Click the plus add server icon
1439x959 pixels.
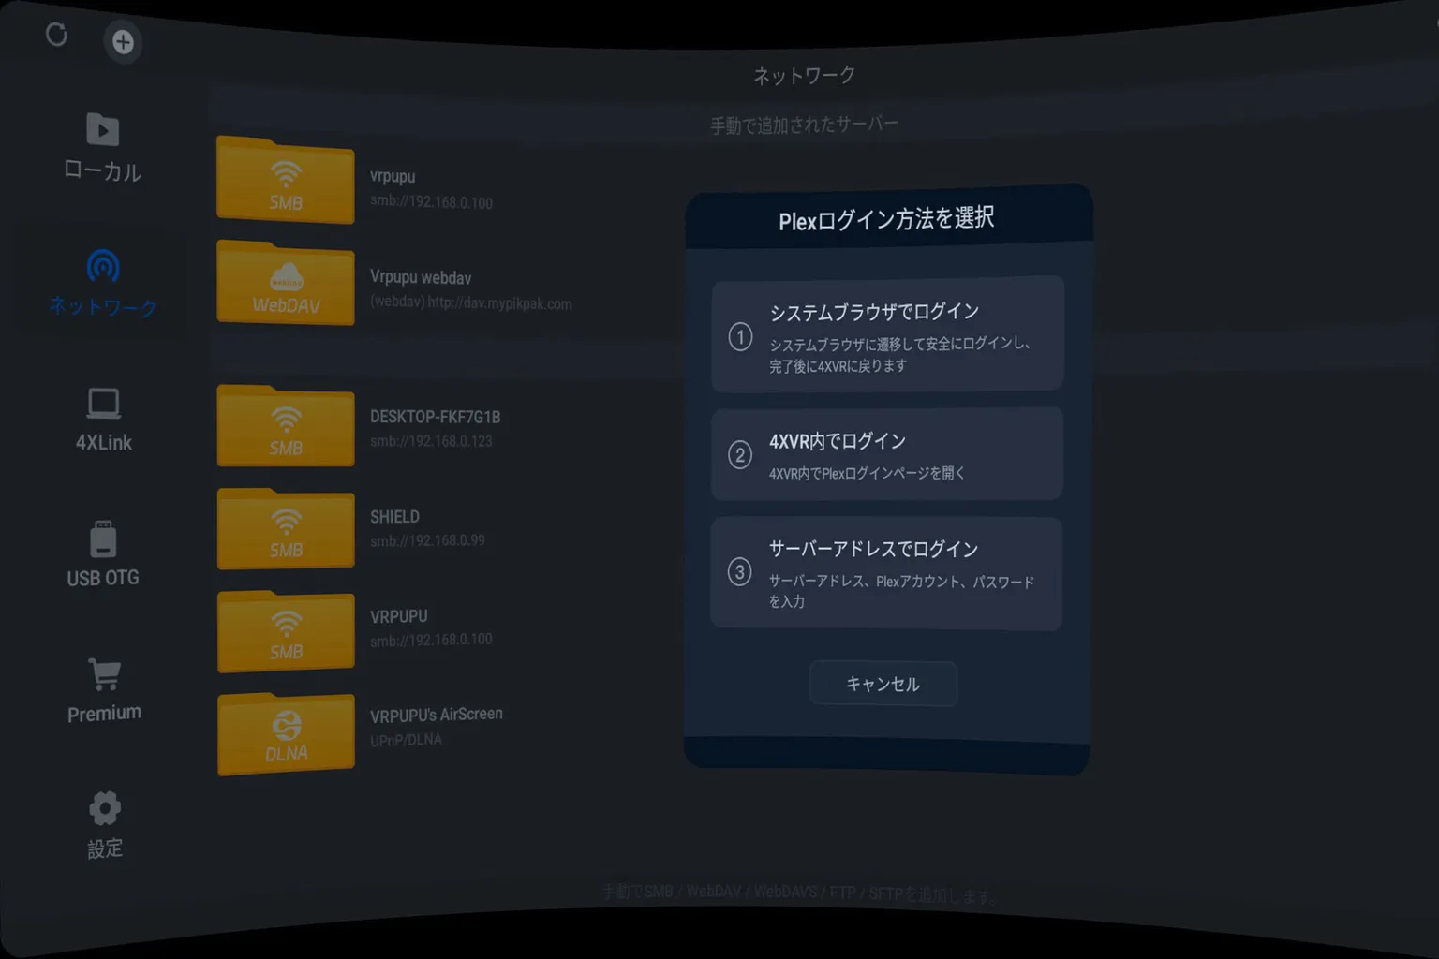tap(123, 42)
